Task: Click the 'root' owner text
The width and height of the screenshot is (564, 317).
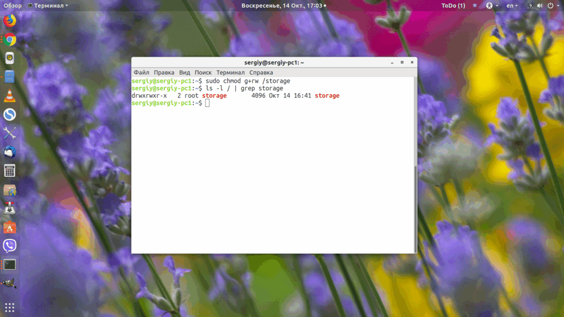Action: coord(191,96)
